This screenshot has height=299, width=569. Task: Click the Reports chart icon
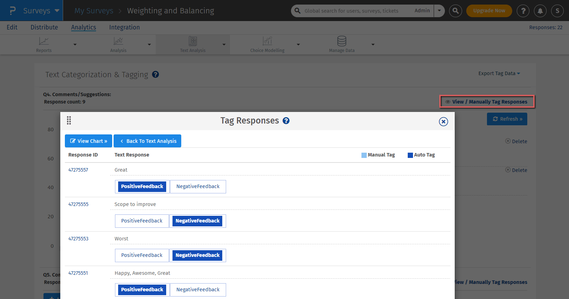(x=44, y=41)
